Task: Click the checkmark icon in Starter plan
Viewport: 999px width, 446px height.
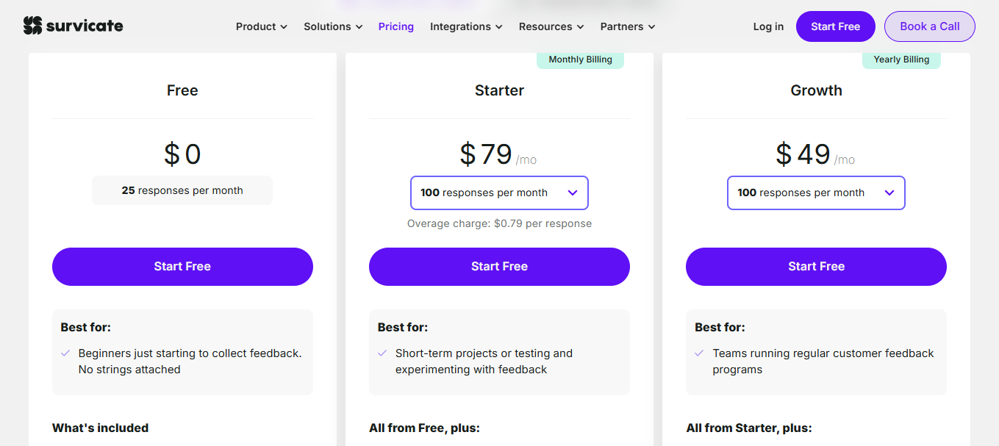Action: (382, 353)
